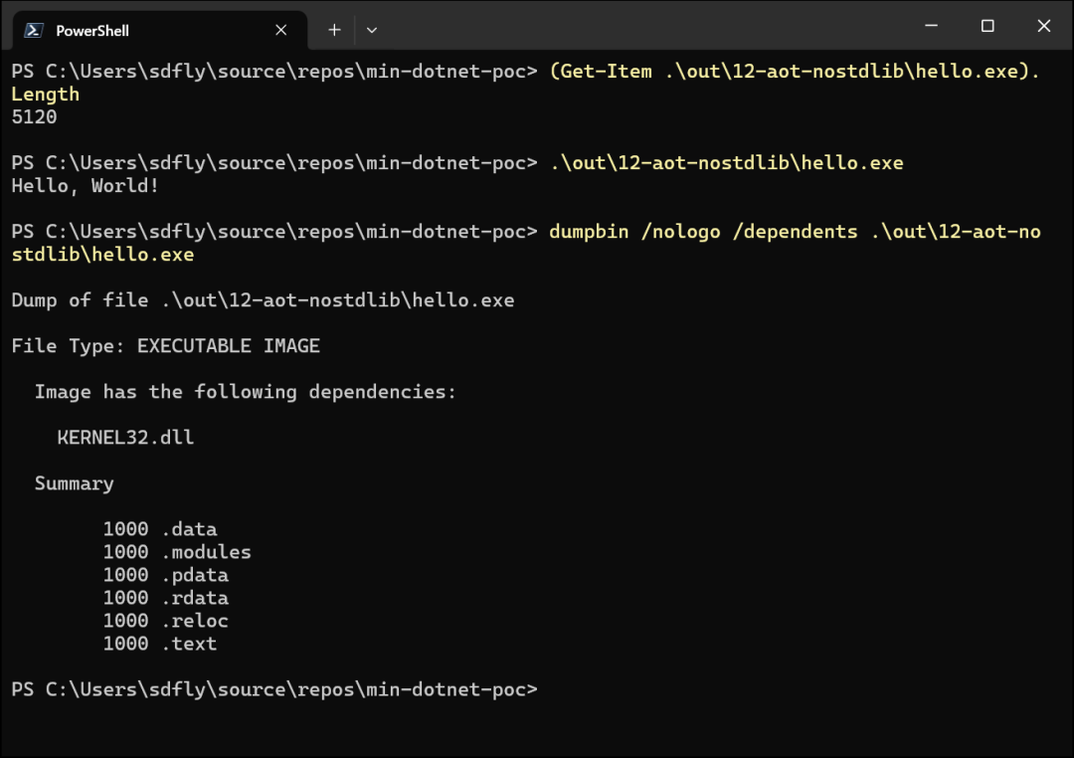1074x758 pixels.
Task: Maximize the terminal window
Action: 987,26
